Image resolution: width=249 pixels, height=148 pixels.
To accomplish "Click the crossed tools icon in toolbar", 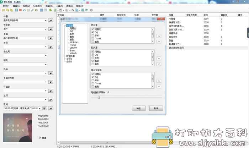I will [73, 10].
